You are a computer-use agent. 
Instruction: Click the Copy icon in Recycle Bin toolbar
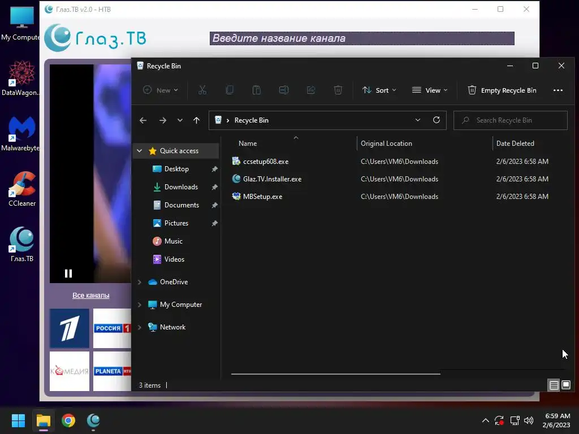230,90
